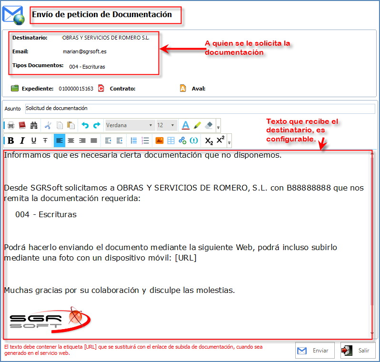This screenshot has height=362, width=380.
Task: Click '004 - Escrituras' in Tipos Documentos
Action: pos(87,67)
